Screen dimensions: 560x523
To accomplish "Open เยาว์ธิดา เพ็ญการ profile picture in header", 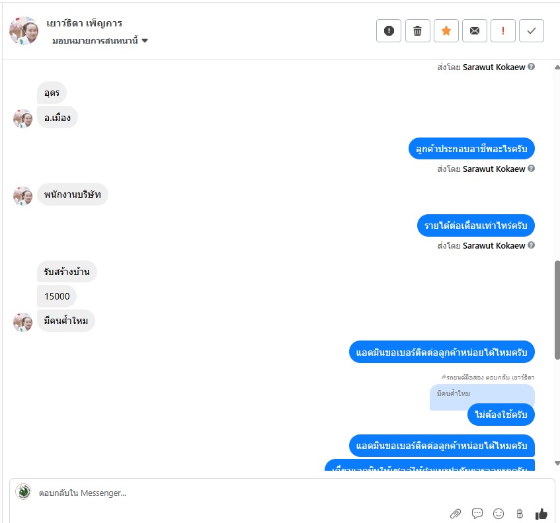I will [x=24, y=30].
